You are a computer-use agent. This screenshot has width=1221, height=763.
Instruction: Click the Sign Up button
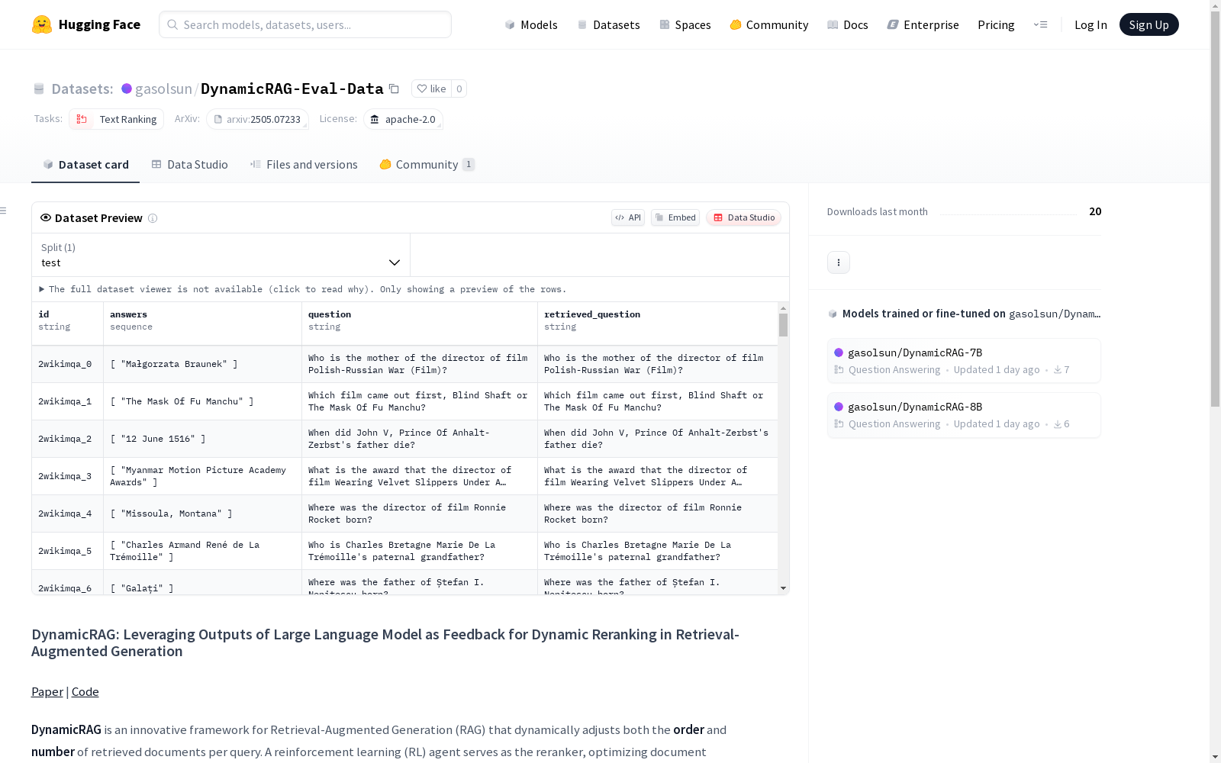tap(1149, 24)
